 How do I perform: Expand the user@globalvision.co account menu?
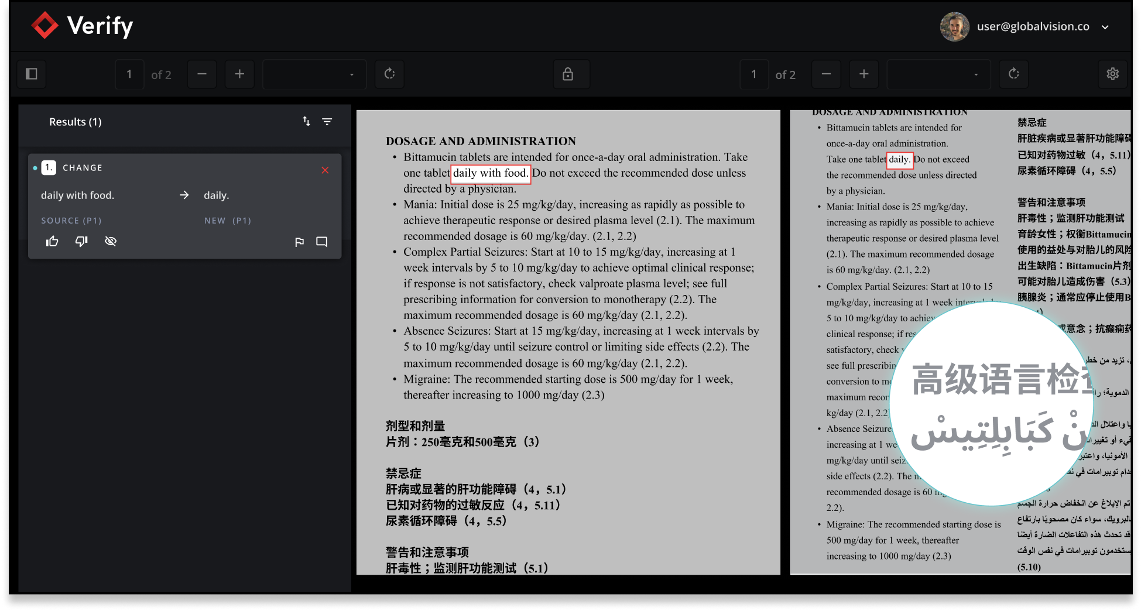1105,26
